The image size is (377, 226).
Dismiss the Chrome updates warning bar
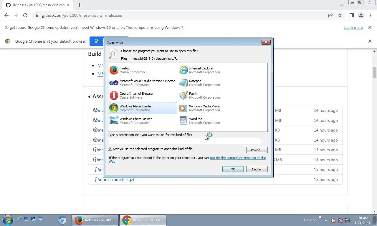(x=370, y=27)
